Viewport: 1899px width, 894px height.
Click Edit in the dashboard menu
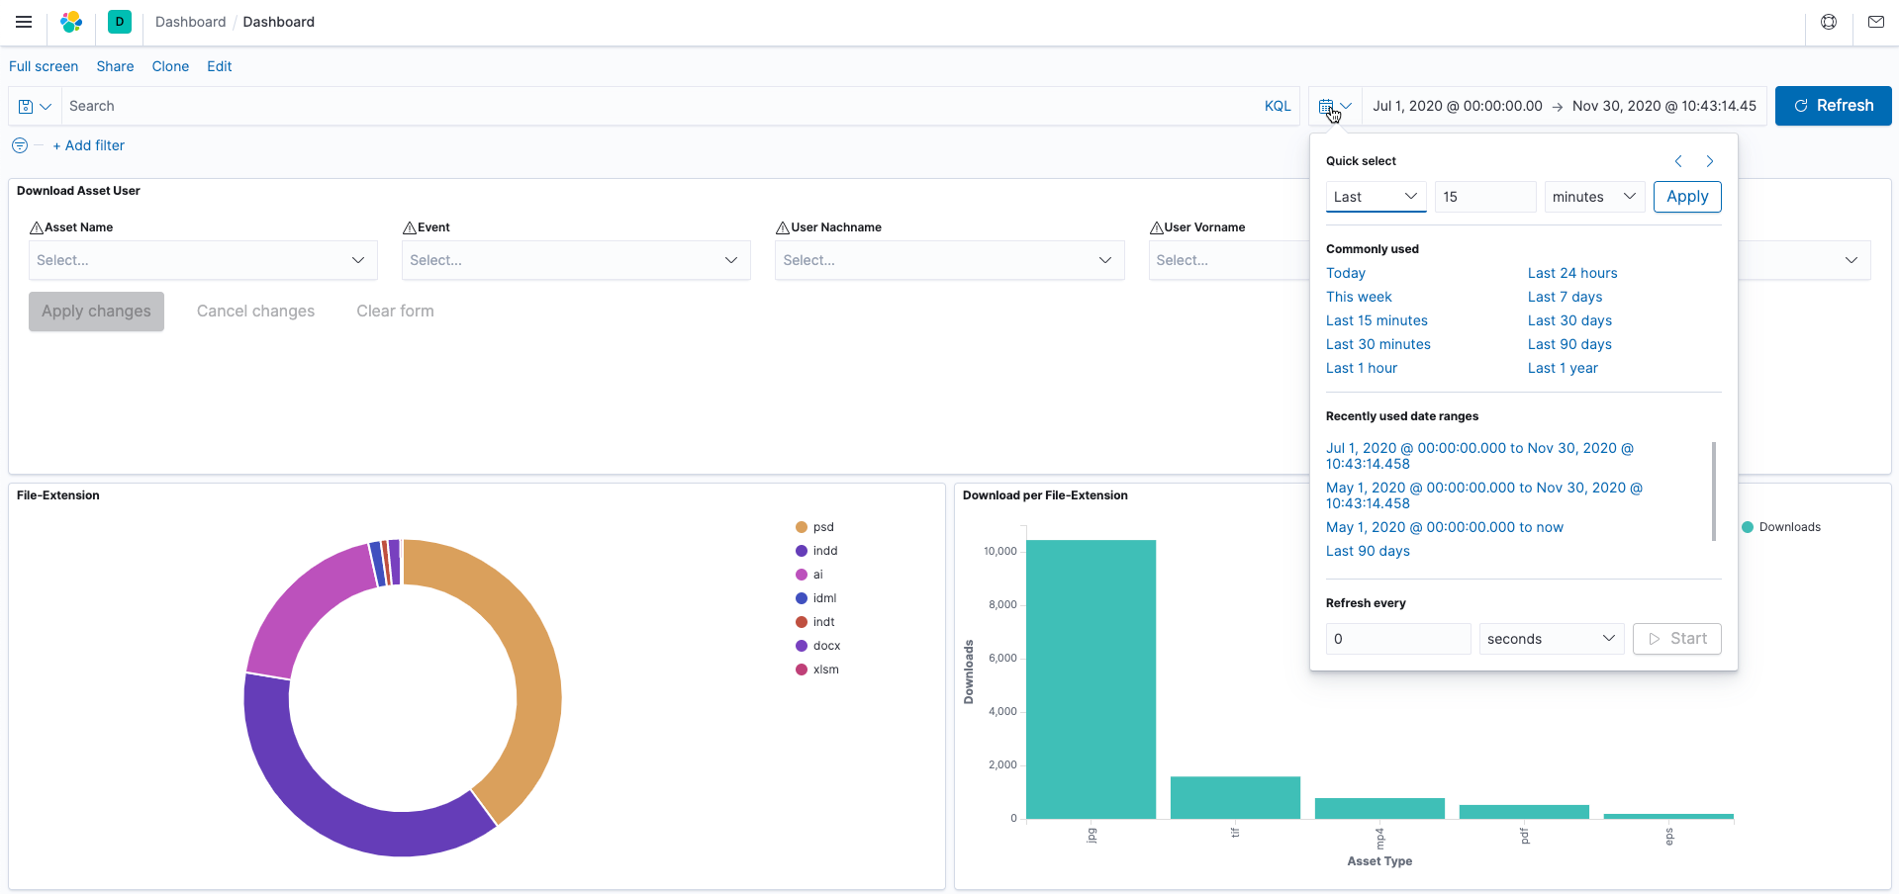click(219, 66)
